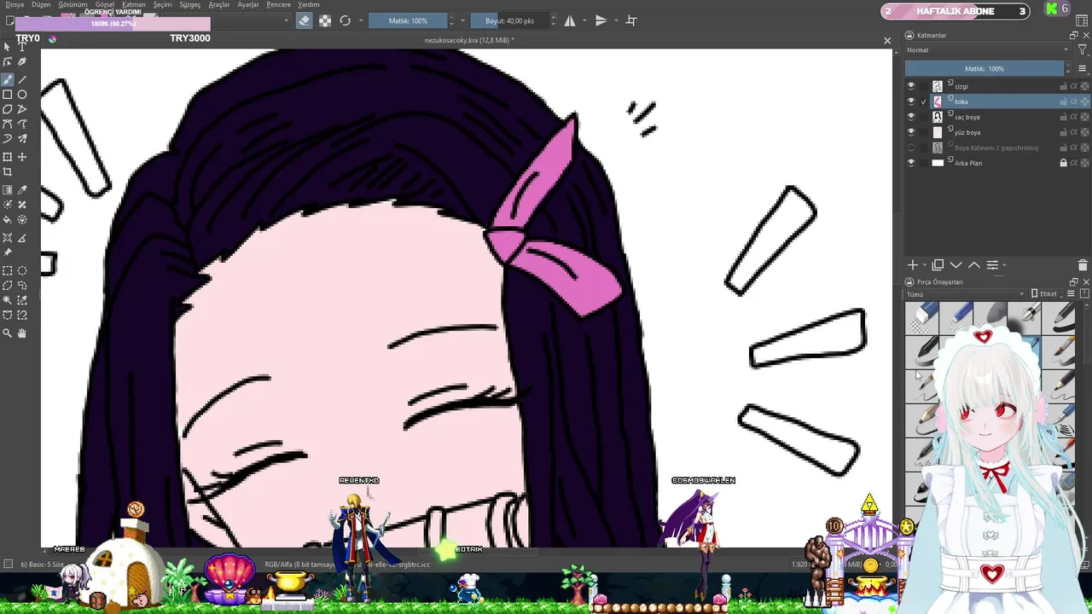Select the Contiguous Selection magic wand tool
This screenshot has width=1092, height=614.
[7, 300]
